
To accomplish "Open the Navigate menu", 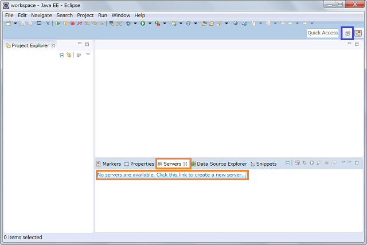I will tap(41, 15).
